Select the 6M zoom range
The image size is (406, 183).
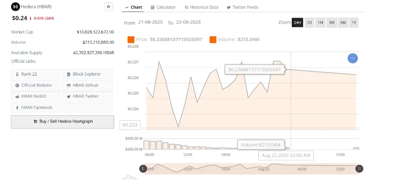coord(343,23)
